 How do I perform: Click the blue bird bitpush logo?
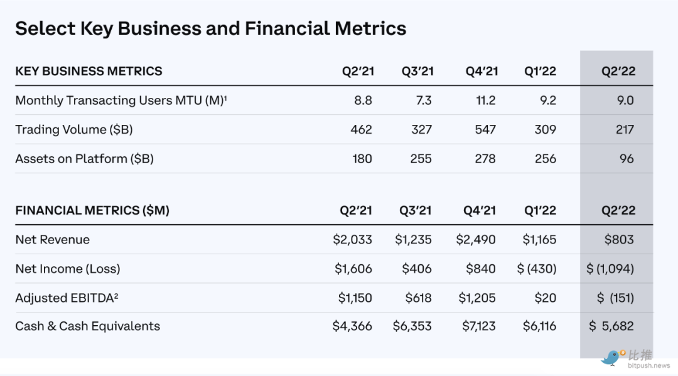[610, 357]
